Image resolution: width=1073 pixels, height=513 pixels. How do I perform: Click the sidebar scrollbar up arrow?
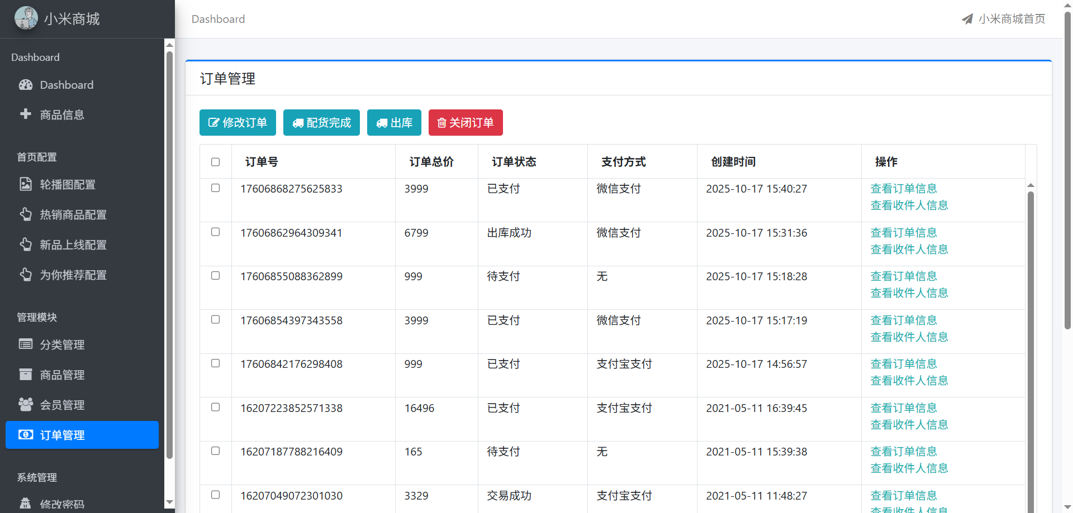(x=170, y=45)
